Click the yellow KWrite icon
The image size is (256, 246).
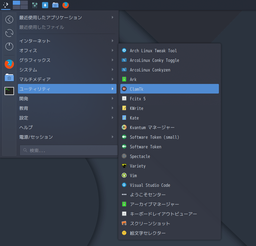pos(124,108)
